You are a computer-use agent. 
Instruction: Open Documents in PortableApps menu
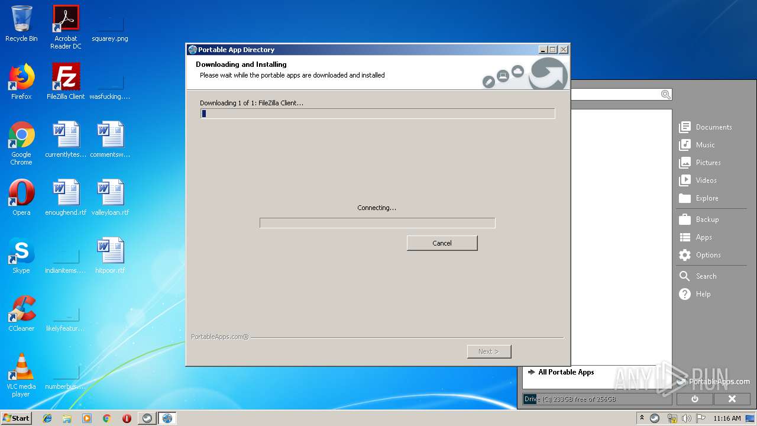pos(706,127)
